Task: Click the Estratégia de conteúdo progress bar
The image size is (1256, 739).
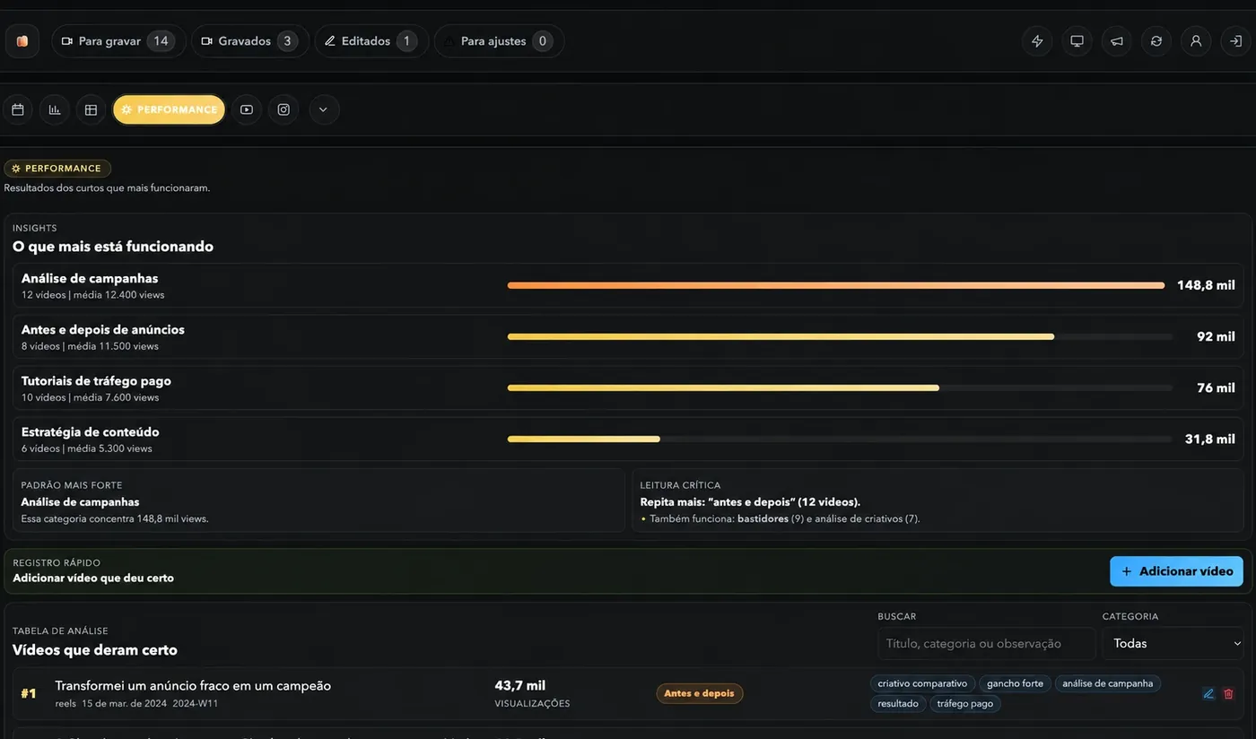Action: [840, 439]
